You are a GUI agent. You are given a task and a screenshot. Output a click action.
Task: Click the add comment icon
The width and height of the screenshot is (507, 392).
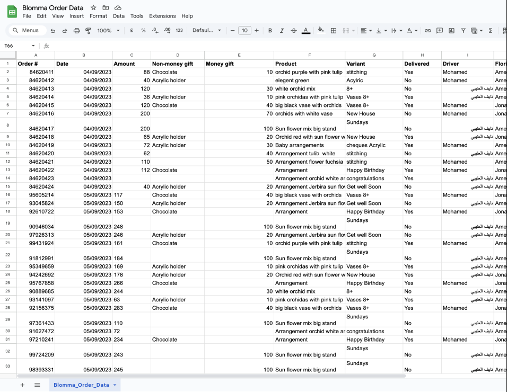(x=439, y=31)
